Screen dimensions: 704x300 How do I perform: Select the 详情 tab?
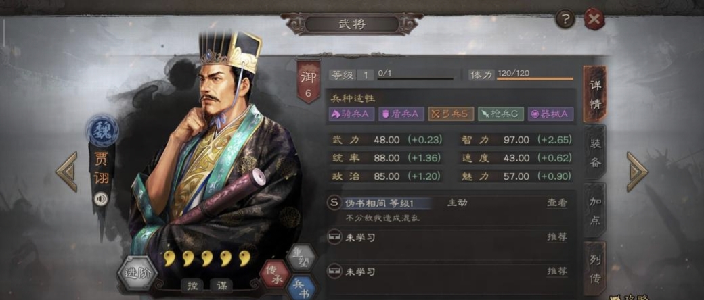pyautogui.click(x=595, y=94)
